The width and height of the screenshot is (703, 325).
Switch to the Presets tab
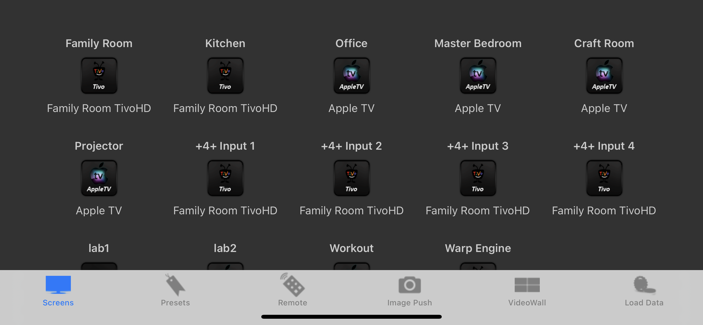pos(175,290)
